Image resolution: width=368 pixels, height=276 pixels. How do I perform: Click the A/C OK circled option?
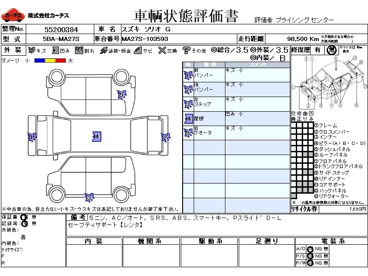[310, 249]
